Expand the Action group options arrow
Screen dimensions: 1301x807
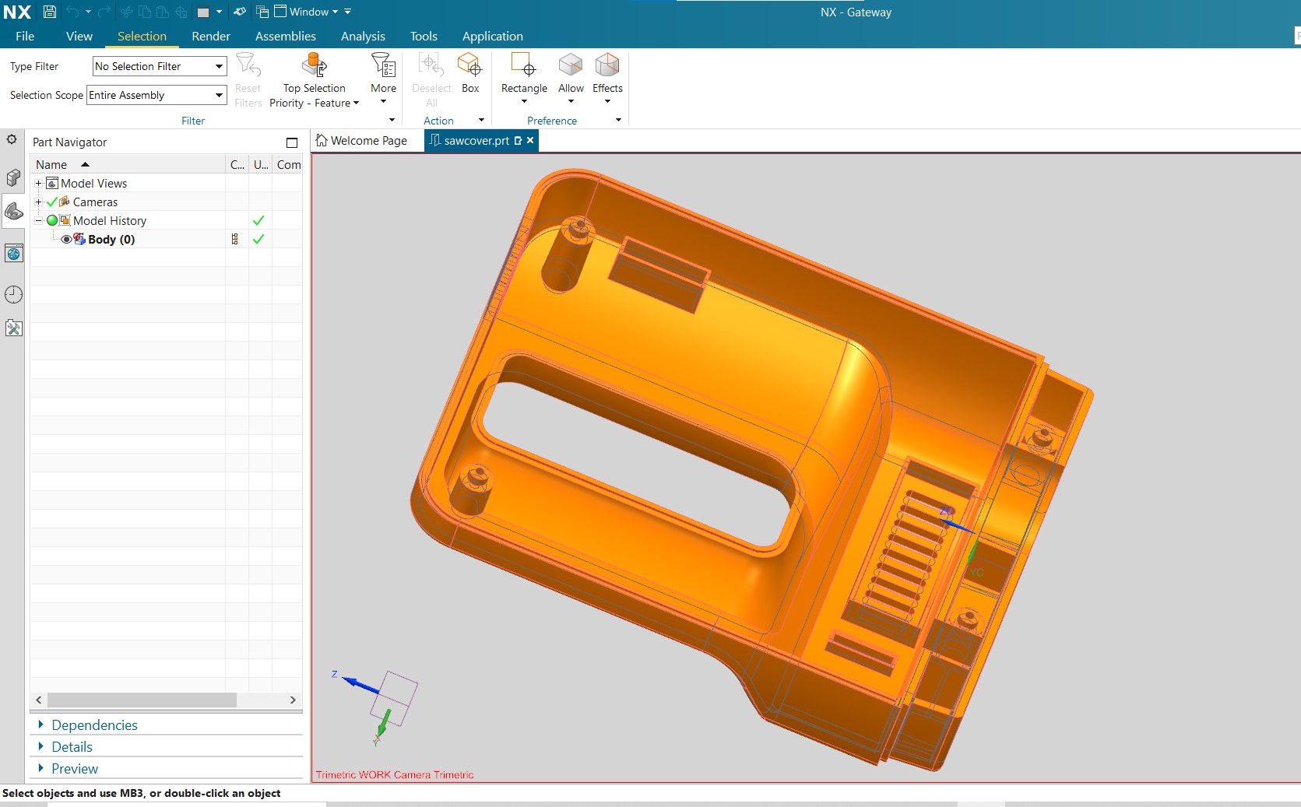point(481,120)
